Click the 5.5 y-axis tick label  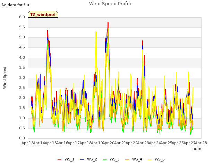click(22, 27)
